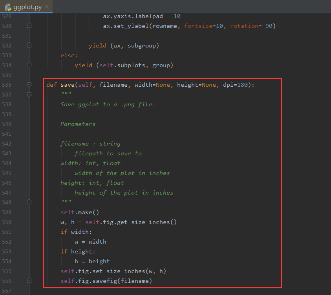Click 'get_size_inches()' on line 550
Screen dimensions: 331x295
coord(147,222)
